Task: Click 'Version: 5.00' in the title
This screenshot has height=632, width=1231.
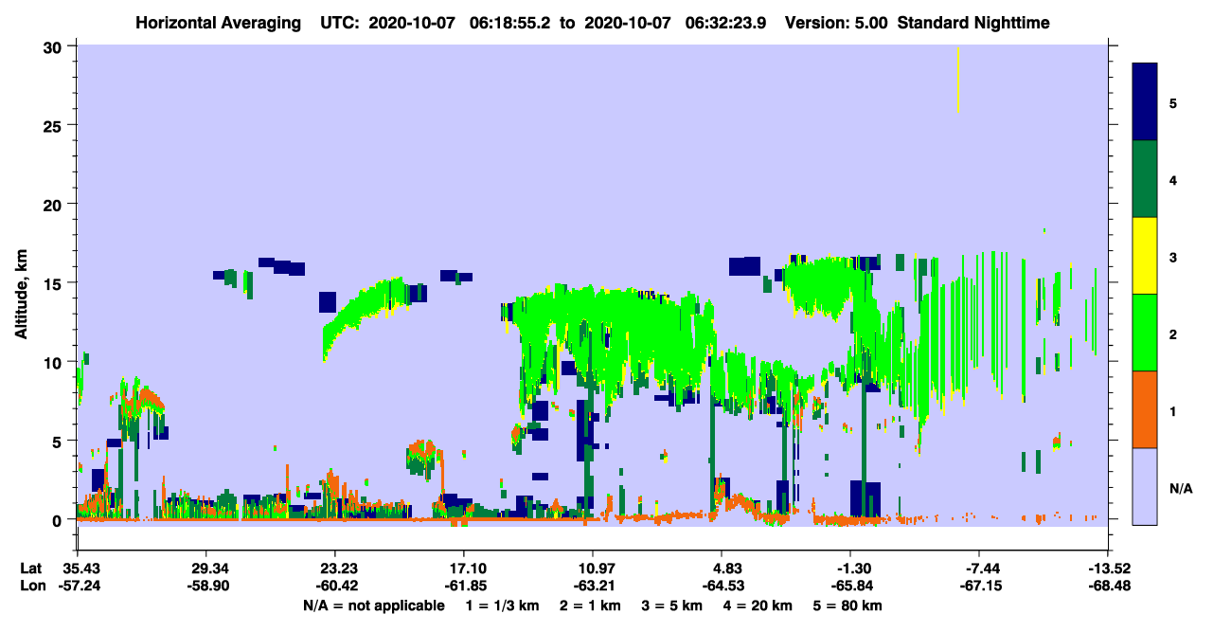Action: pos(836,23)
